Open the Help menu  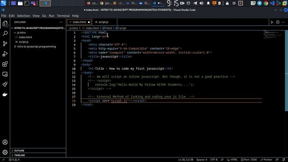tap(75, 16)
